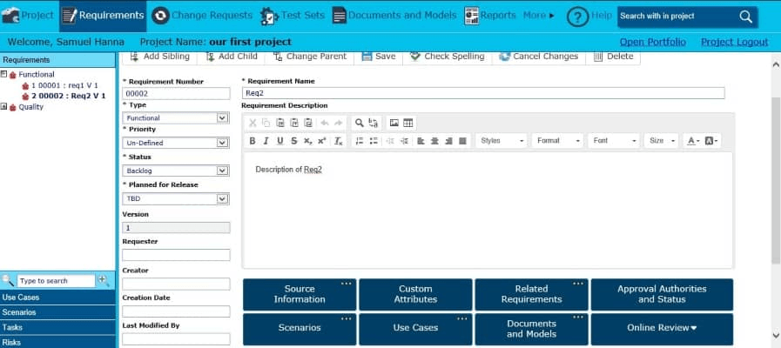This screenshot has height=348, width=781.
Task: Toggle bold formatting in description editor
Action: point(252,141)
